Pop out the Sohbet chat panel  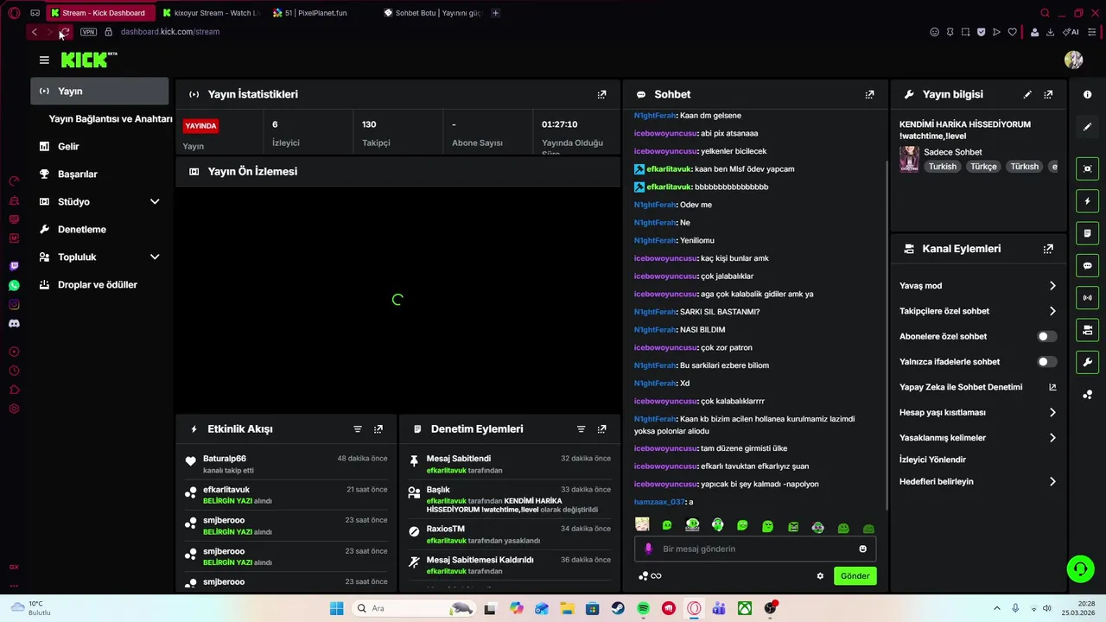(869, 94)
